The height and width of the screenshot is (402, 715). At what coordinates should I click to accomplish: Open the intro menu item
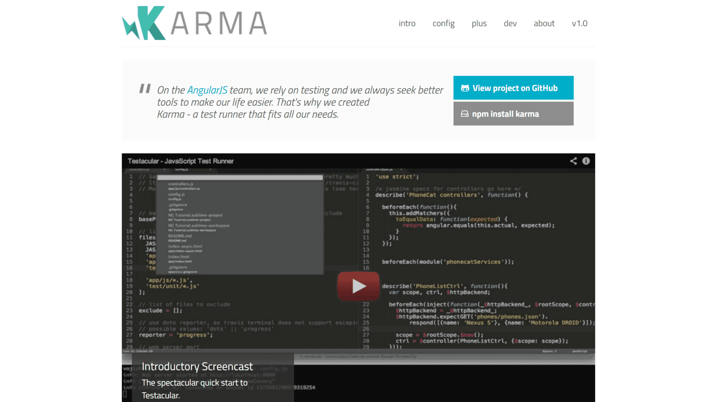point(407,23)
